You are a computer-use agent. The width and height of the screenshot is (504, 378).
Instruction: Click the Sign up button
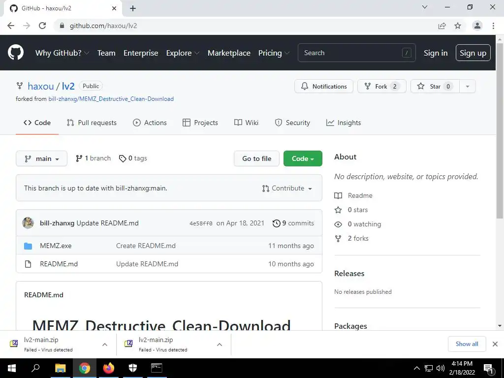click(473, 53)
